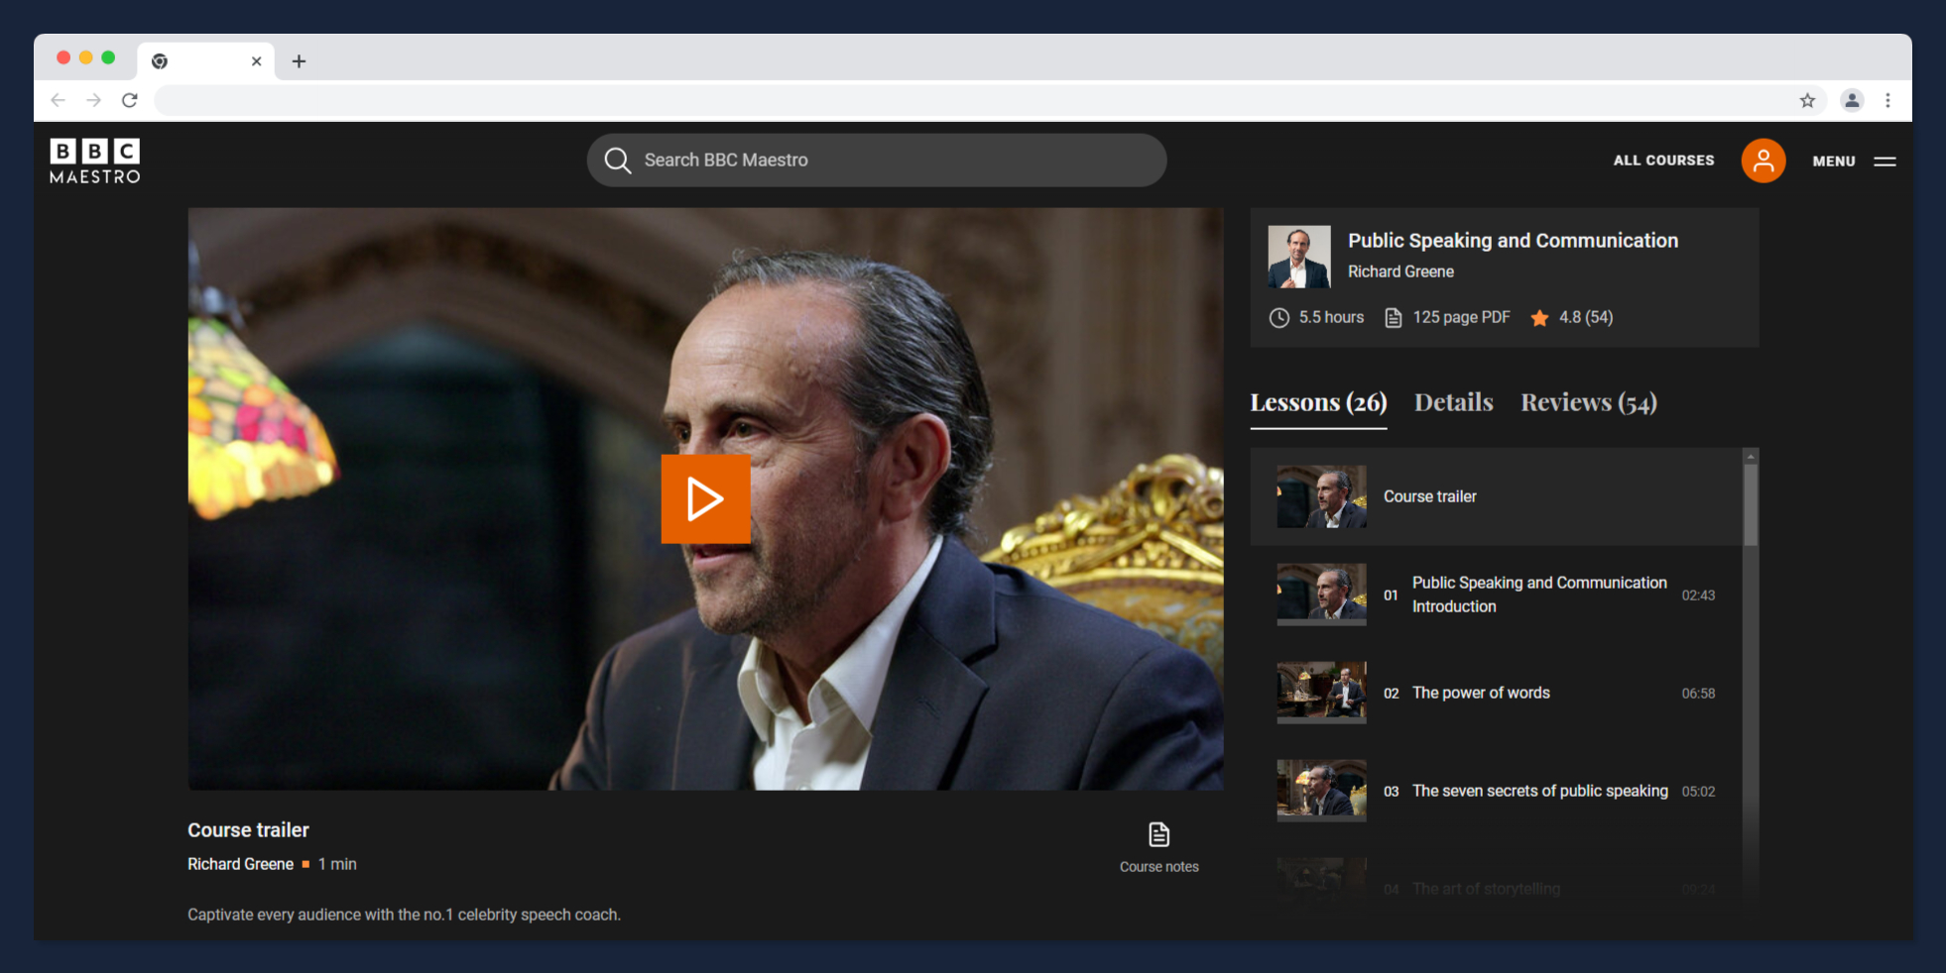Open the ALL COURSES link
The image size is (1946, 973).
point(1663,160)
